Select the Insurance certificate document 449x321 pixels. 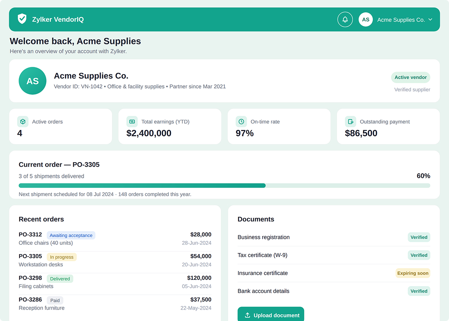[x=334, y=273]
